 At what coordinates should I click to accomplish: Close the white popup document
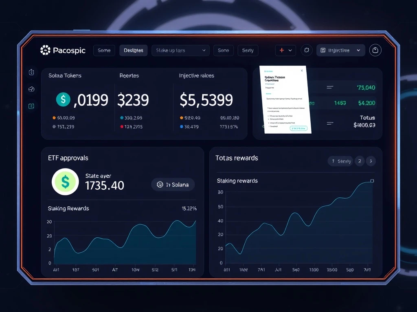tap(302, 71)
